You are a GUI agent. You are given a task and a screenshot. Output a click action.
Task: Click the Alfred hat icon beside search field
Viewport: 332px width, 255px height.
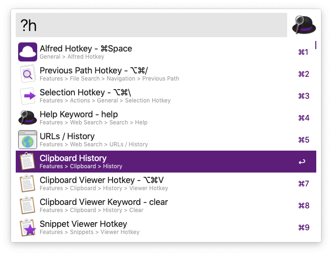point(304,25)
